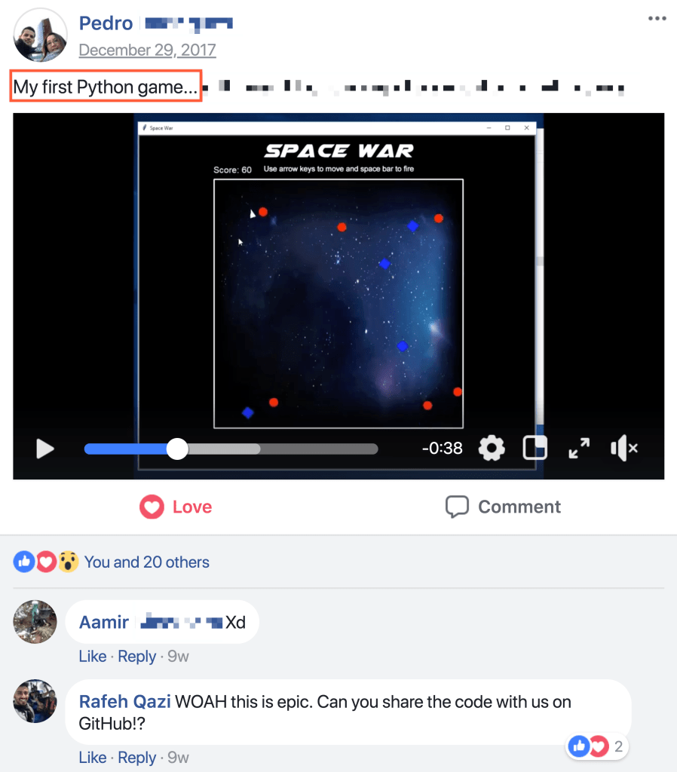Image resolution: width=677 pixels, height=772 pixels.
Task: Seek video using the progress slider handle
Action: (x=177, y=449)
